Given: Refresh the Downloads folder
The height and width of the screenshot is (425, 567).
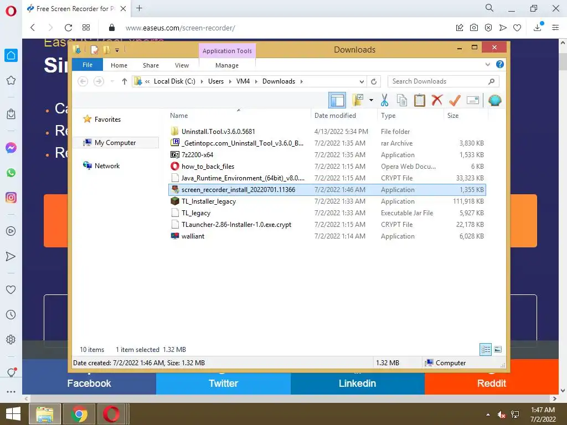Looking at the screenshot, I should tap(374, 81).
